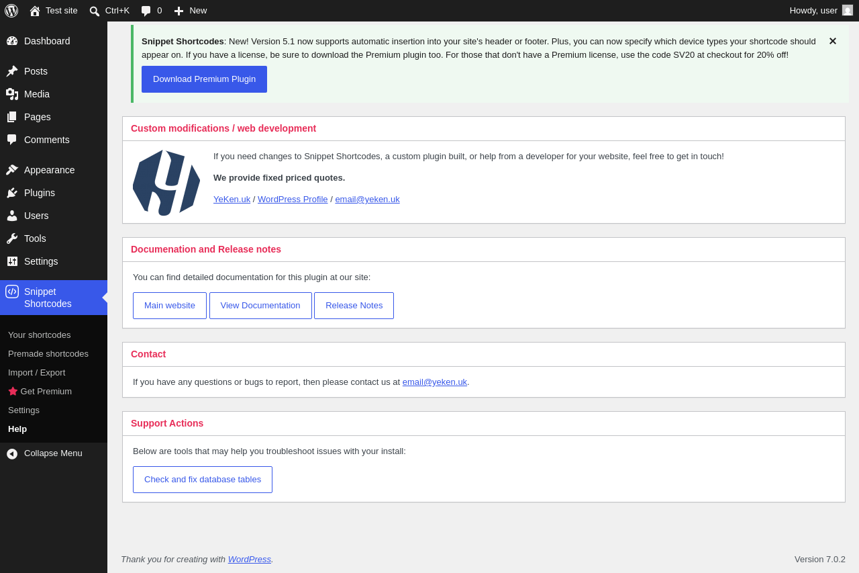Click the 'Contact' section heading
Viewport: 859px width, 573px height.
coord(148,354)
